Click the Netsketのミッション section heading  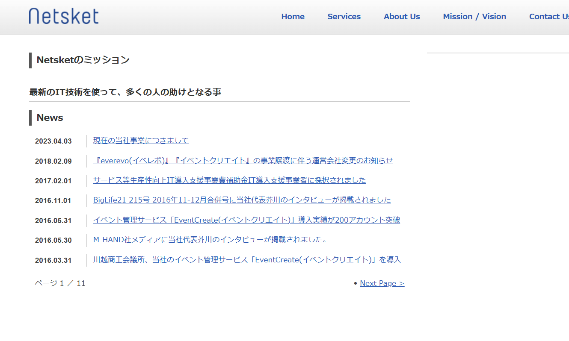pyautogui.click(x=82, y=60)
